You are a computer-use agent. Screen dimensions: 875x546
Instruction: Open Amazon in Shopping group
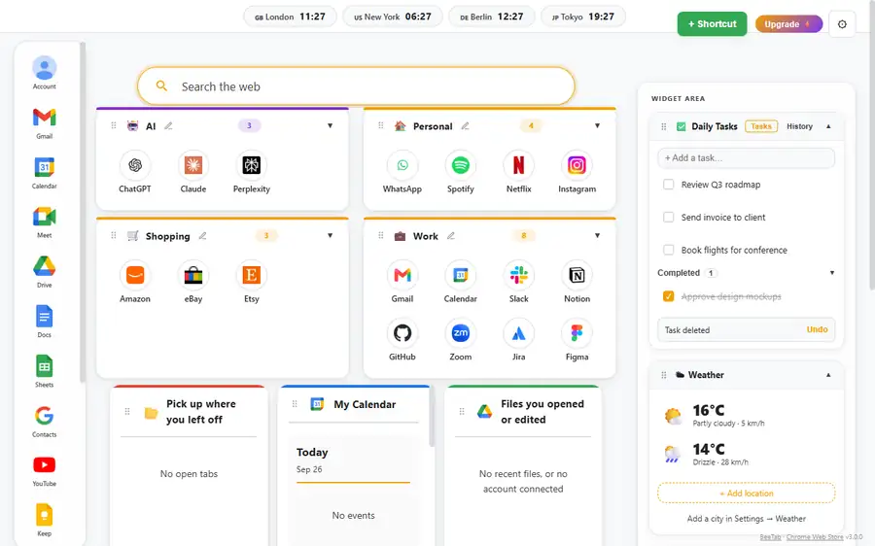click(135, 282)
